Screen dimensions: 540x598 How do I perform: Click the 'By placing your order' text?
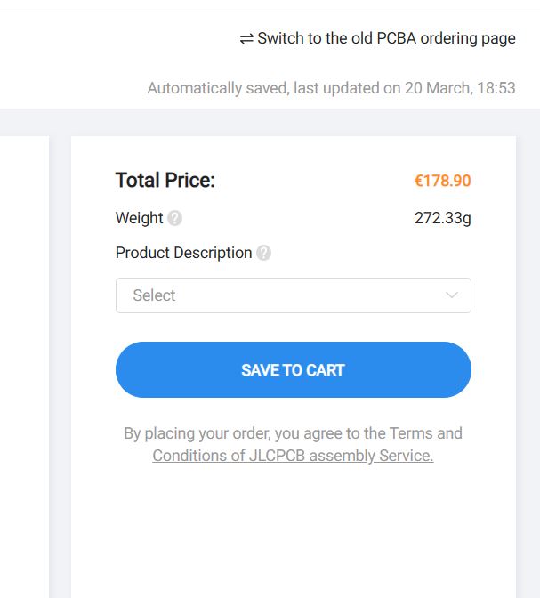point(242,434)
